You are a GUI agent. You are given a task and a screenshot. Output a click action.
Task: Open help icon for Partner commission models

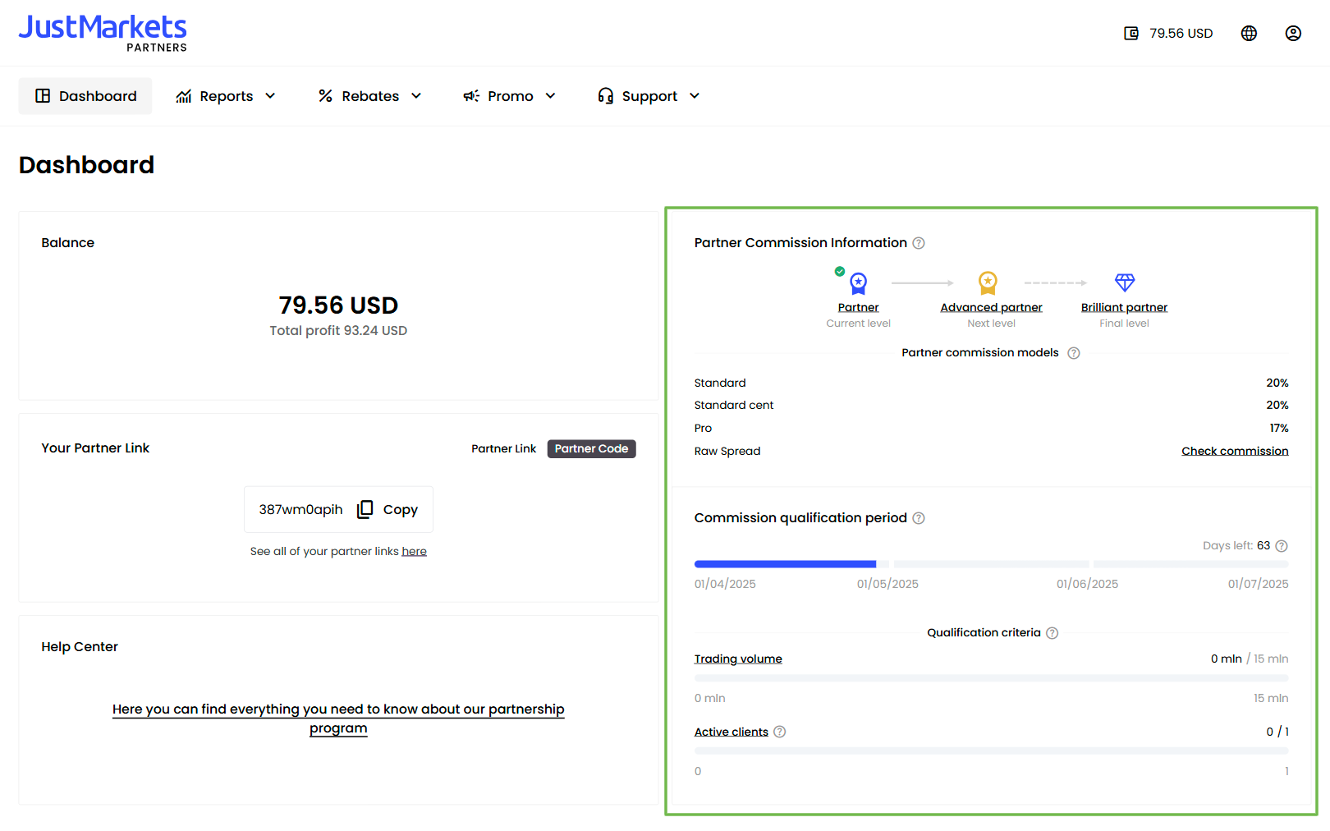[1074, 353]
